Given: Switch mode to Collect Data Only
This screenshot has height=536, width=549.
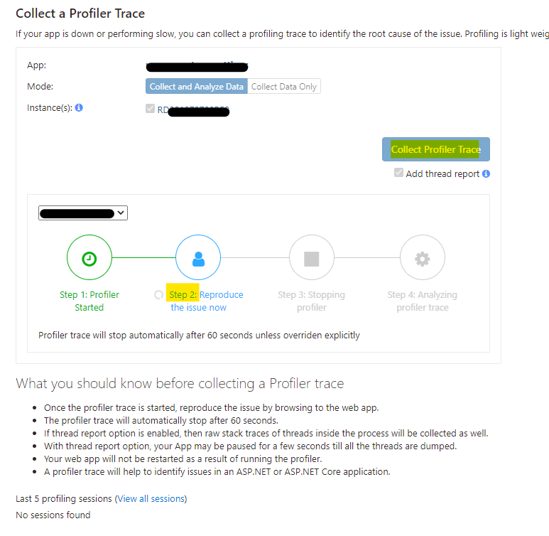Looking at the screenshot, I should pos(284,87).
